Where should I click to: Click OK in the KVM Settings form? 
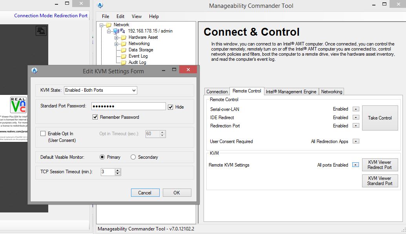(x=177, y=193)
